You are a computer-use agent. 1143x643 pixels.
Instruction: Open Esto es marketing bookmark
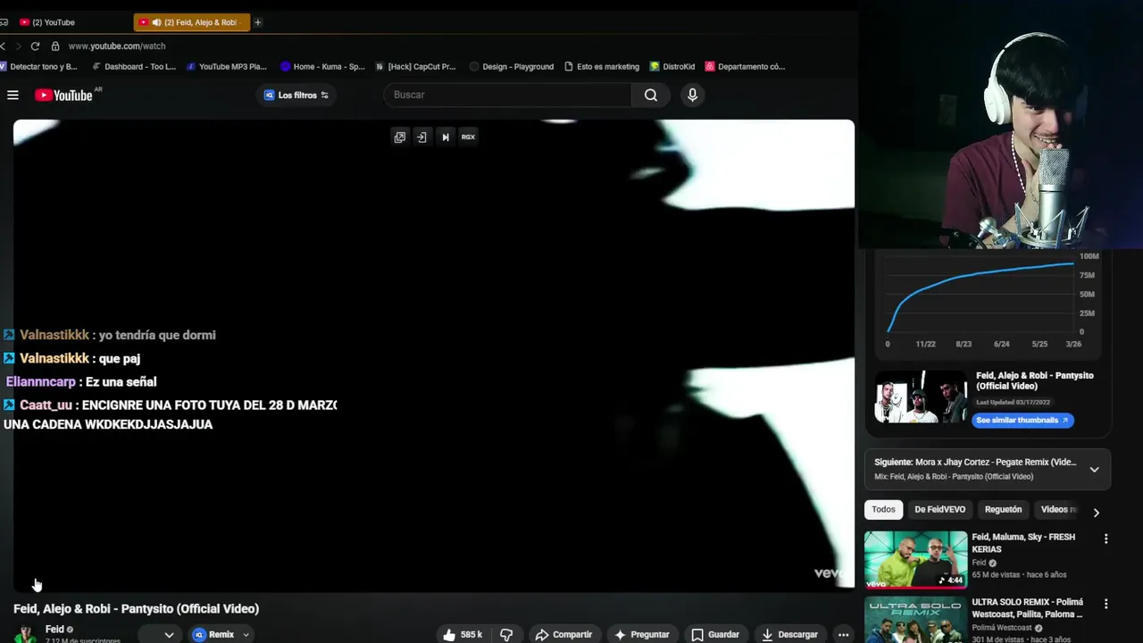click(x=602, y=66)
